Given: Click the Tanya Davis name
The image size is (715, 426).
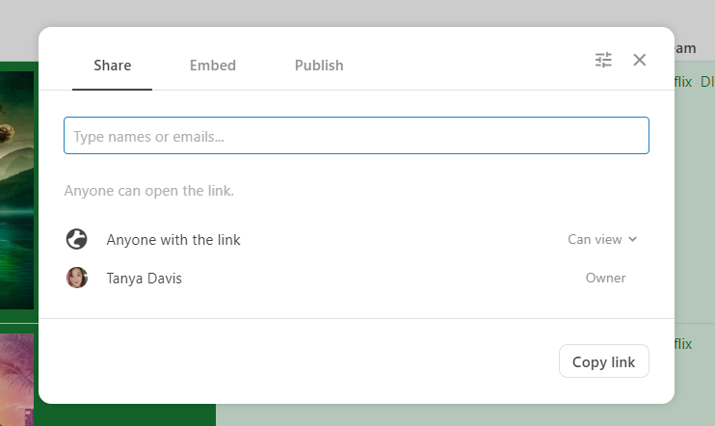Looking at the screenshot, I should click(x=144, y=278).
